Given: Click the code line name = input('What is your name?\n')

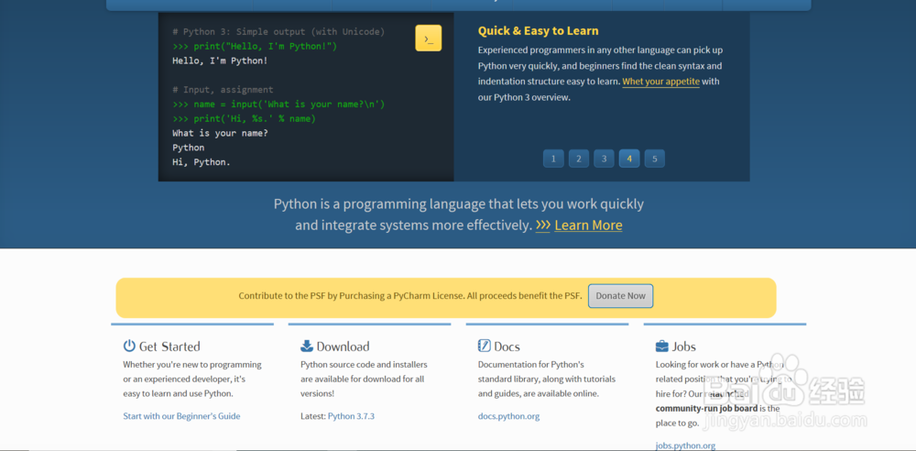Looking at the screenshot, I should 278,104.
